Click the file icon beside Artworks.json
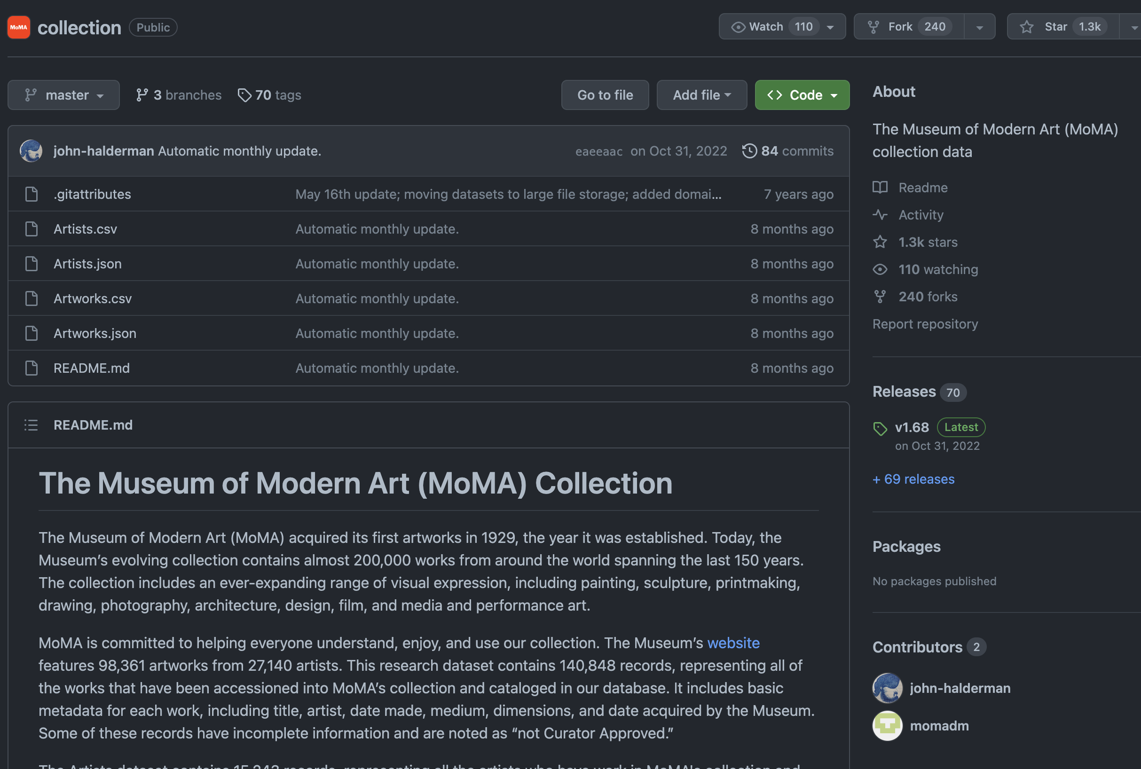Image resolution: width=1141 pixels, height=769 pixels. pos(31,333)
